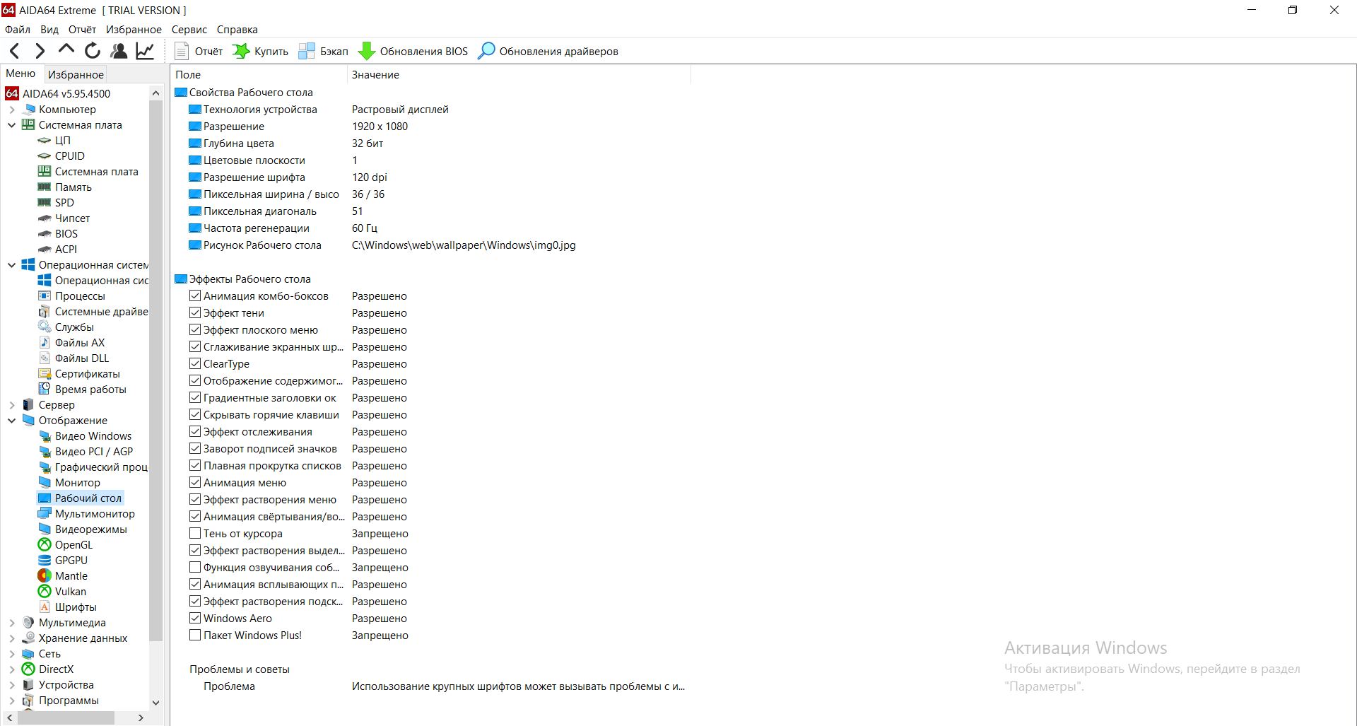Screen dimensions: 1357x726
Task: Open the Вид menu
Action: point(49,30)
